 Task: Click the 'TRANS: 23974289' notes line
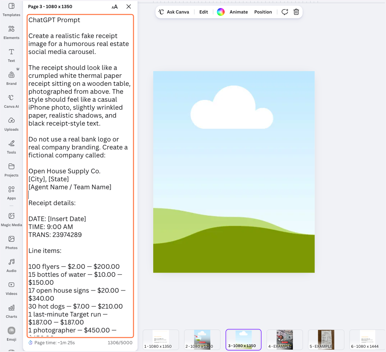(x=55, y=235)
